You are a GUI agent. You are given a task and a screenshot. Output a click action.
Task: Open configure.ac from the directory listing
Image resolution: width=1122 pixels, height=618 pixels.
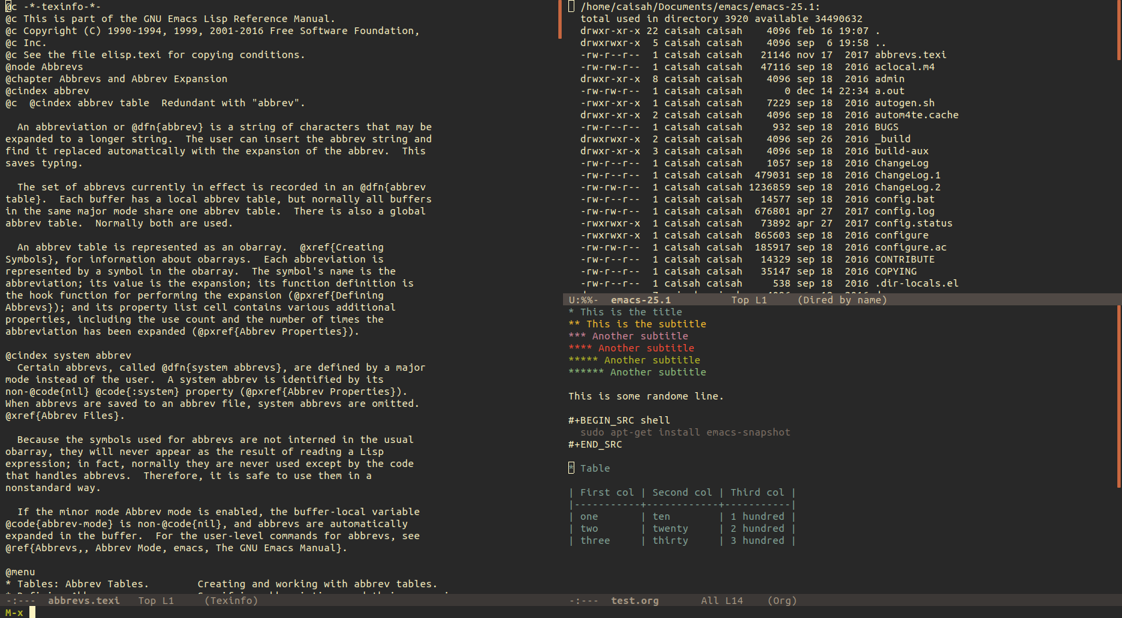pos(910,247)
